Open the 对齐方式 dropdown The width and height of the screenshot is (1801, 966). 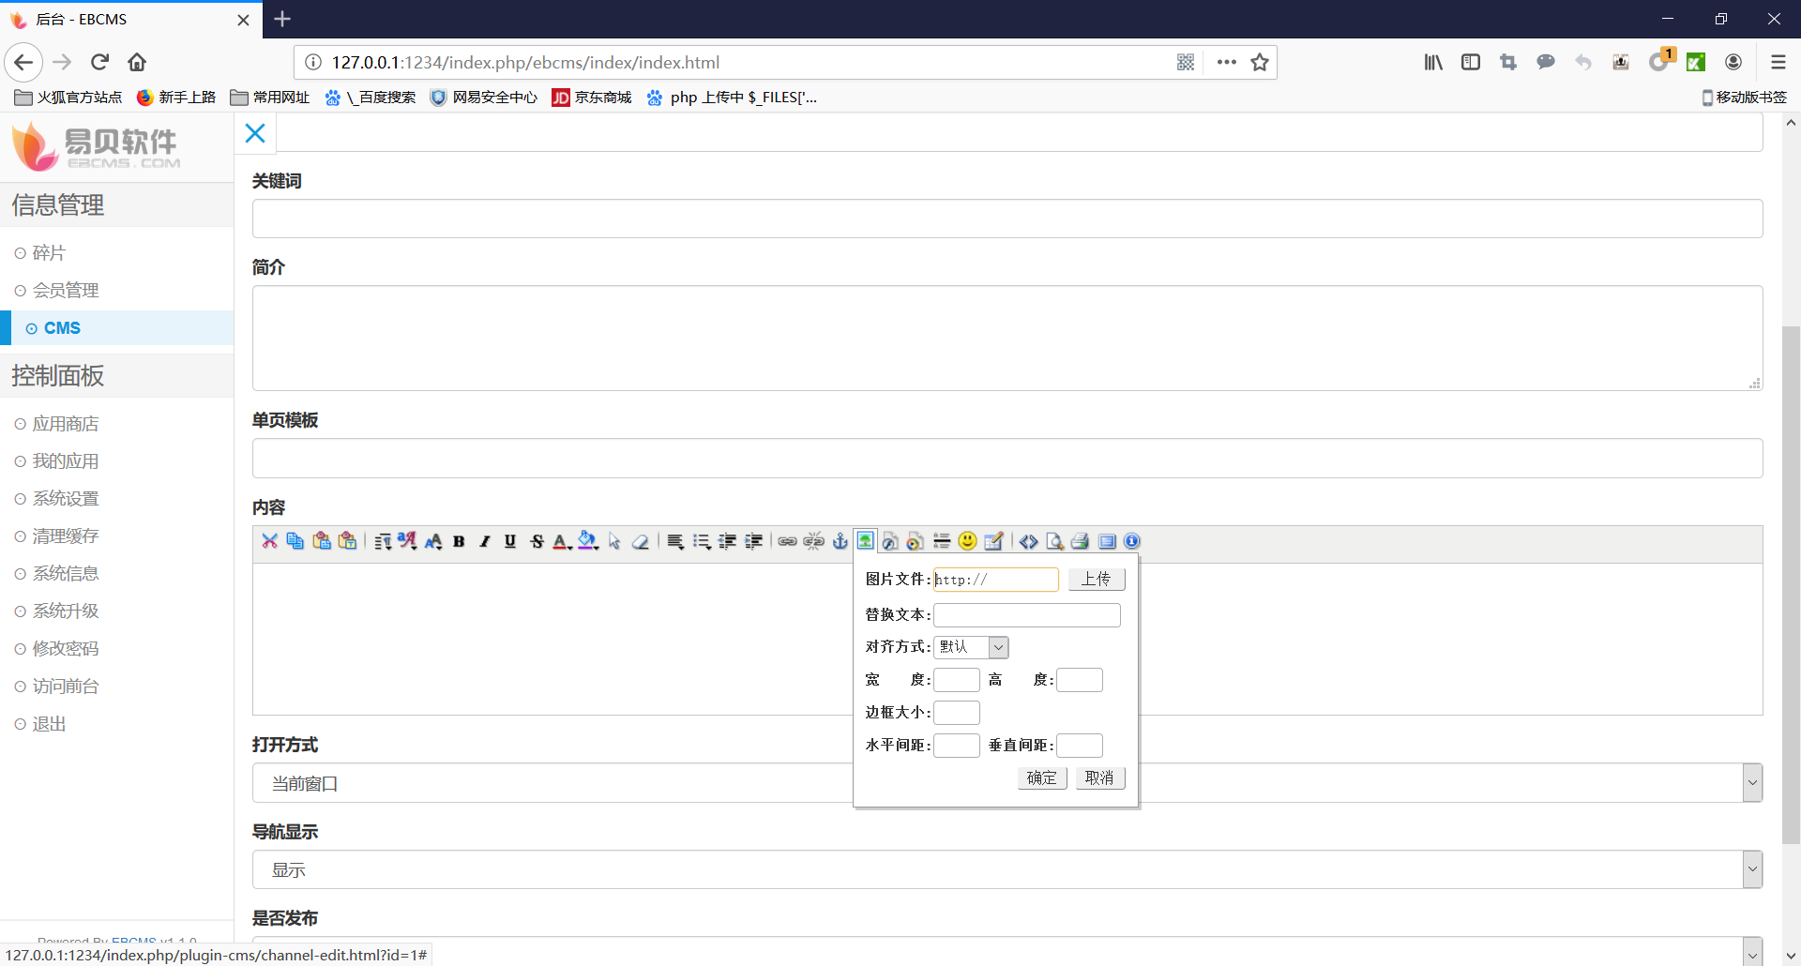971,647
